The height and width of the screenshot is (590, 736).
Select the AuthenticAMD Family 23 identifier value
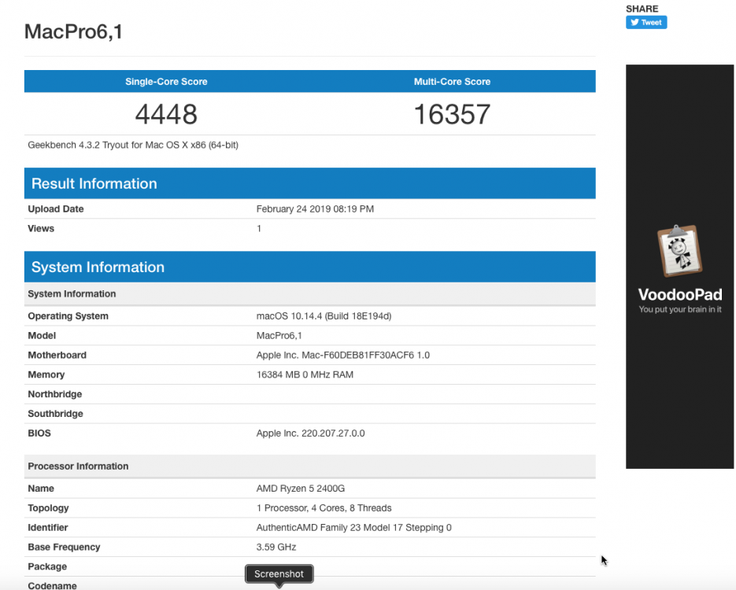point(354,527)
